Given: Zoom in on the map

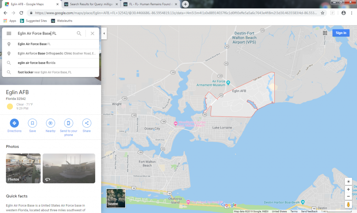Looking at the screenshot, I should (x=348, y=189).
